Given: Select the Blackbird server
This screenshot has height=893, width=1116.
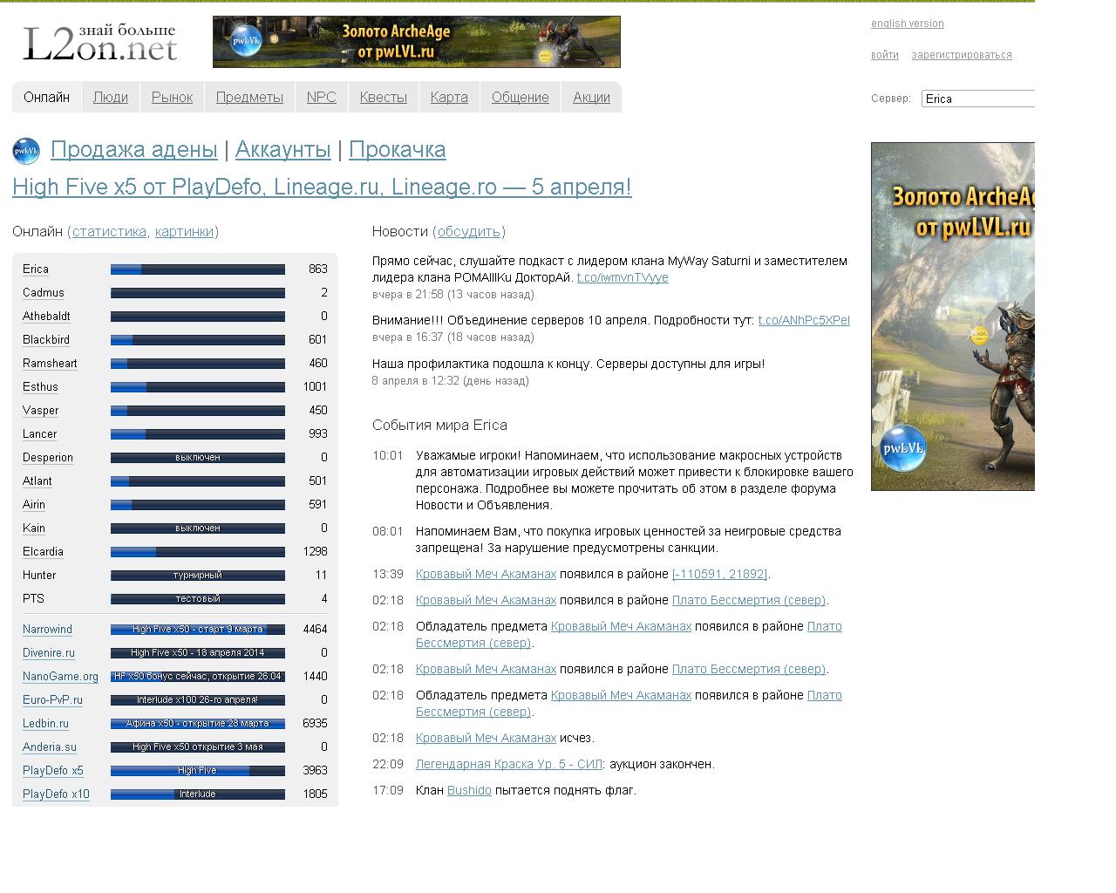Looking at the screenshot, I should click(46, 340).
